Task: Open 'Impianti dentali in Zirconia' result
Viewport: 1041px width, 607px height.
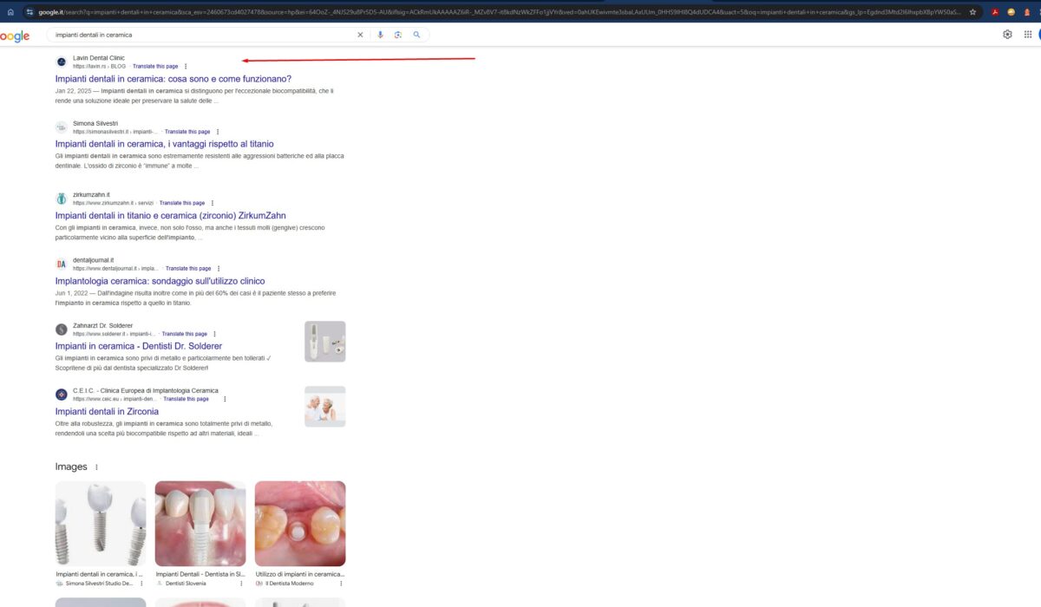Action: coord(107,411)
